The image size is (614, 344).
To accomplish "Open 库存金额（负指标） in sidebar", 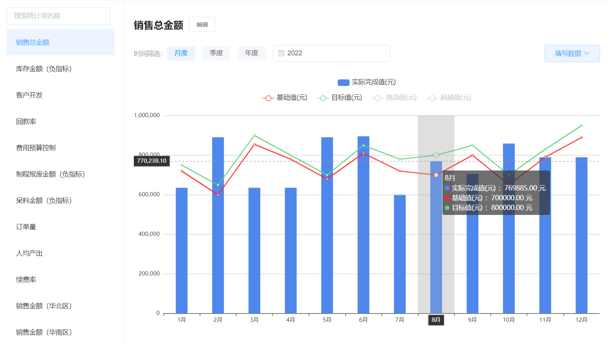I will click(x=44, y=69).
